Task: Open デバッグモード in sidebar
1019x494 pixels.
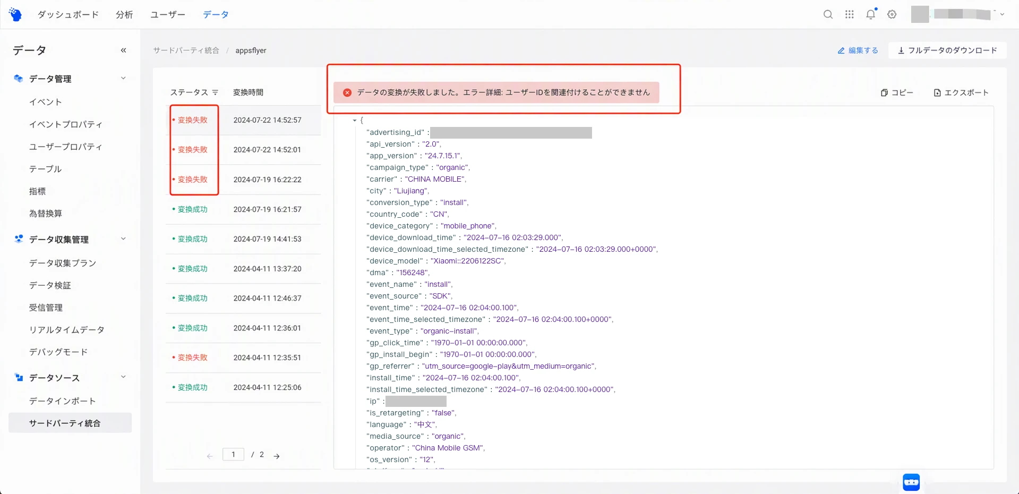Action: pyautogui.click(x=58, y=352)
